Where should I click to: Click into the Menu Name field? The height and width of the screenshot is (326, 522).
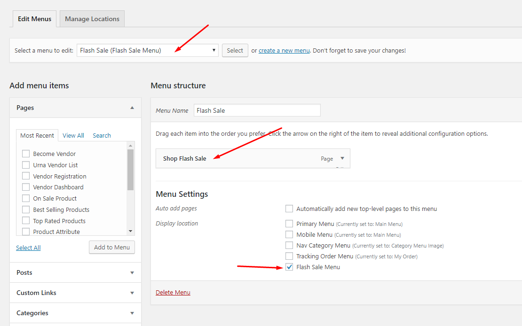257,110
